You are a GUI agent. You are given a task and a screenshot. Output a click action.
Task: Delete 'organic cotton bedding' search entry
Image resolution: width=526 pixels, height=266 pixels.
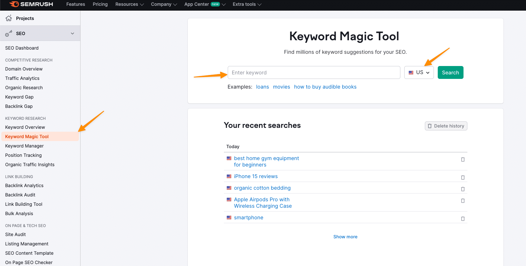[x=463, y=189]
